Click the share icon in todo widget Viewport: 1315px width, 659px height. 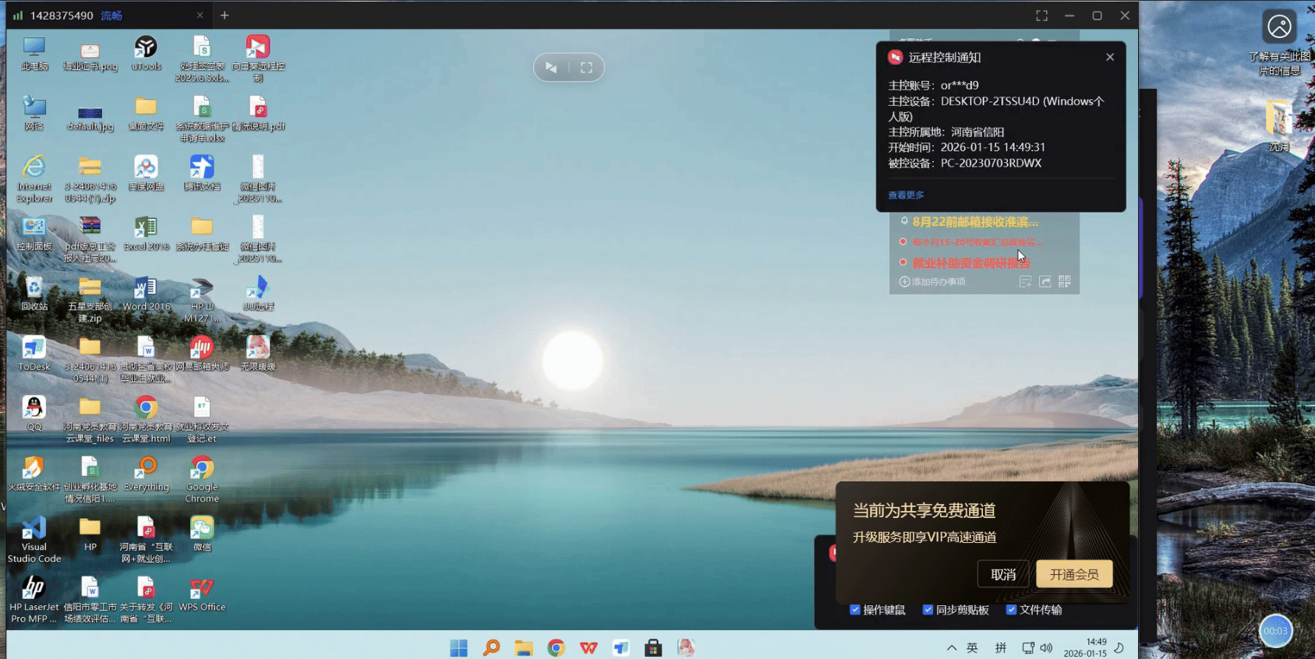click(1045, 281)
